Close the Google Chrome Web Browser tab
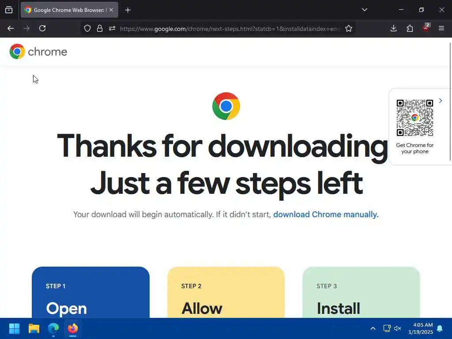The width and height of the screenshot is (452, 339). 111,10
